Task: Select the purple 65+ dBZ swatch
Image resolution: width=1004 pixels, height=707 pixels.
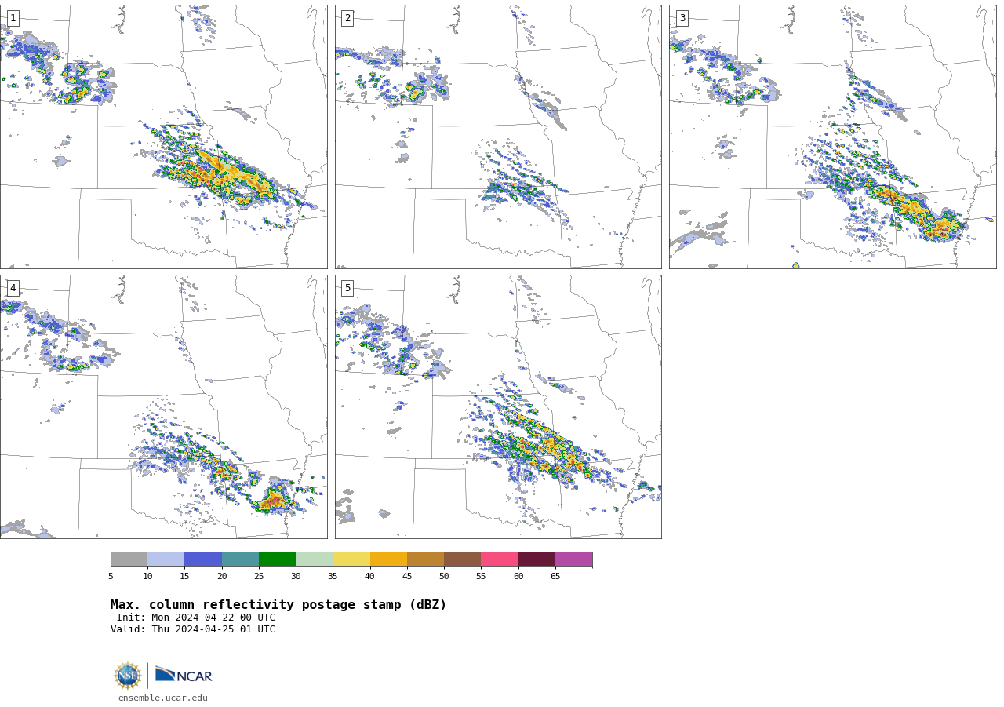Action: point(573,559)
